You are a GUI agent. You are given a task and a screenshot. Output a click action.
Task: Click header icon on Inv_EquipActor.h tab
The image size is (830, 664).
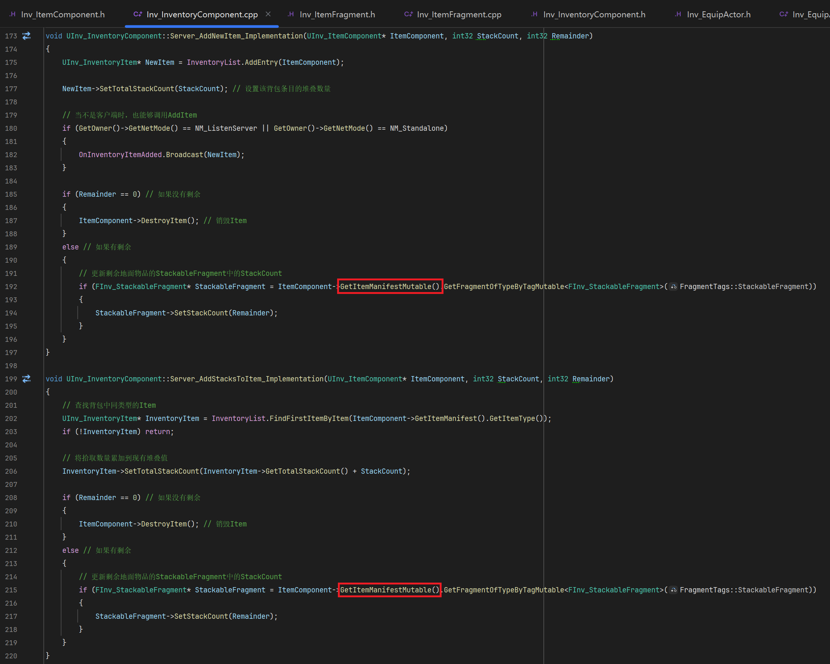pos(678,14)
